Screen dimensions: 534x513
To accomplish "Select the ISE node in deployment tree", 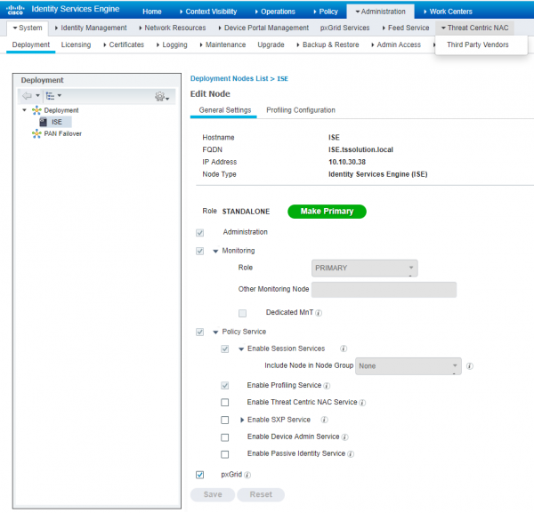I will click(x=56, y=122).
